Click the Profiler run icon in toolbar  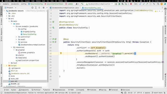[x=126, y=4]
